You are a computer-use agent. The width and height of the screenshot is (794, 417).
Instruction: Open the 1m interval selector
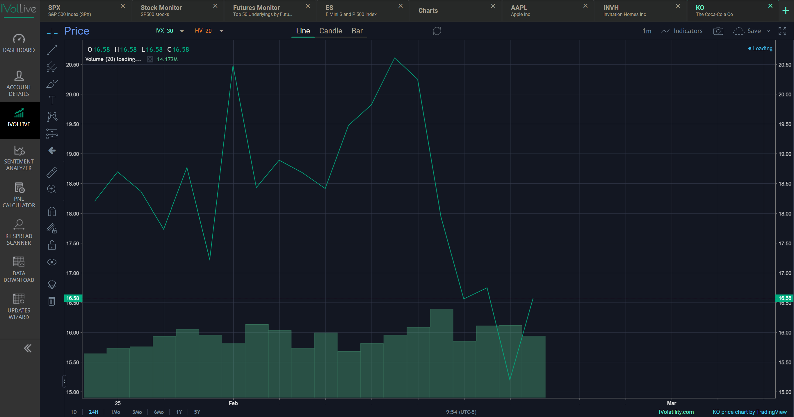tap(647, 31)
